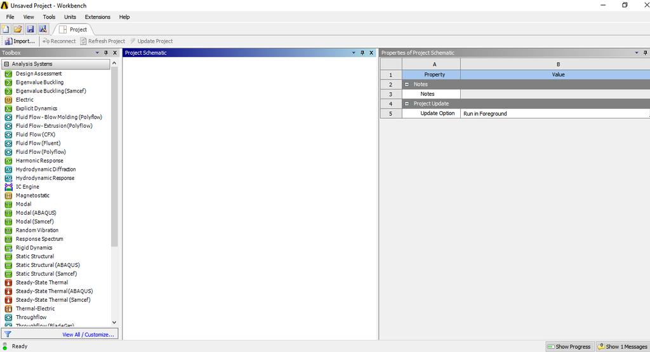The height and width of the screenshot is (352, 650).
Task: Select Static Structural (ABAQUS) text
Action: coord(48,265)
